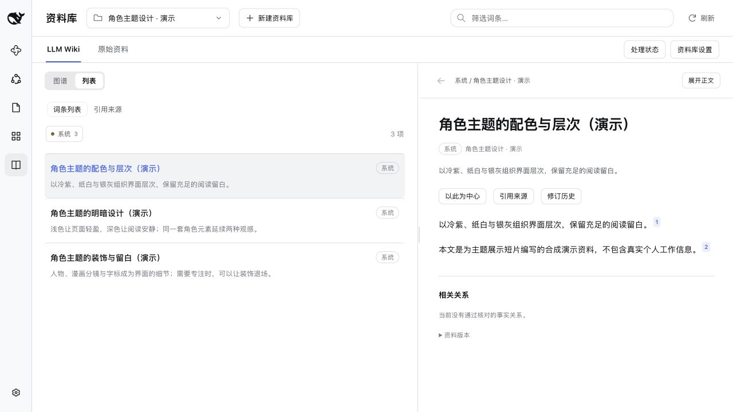Switch to 图谱 view

pos(60,81)
